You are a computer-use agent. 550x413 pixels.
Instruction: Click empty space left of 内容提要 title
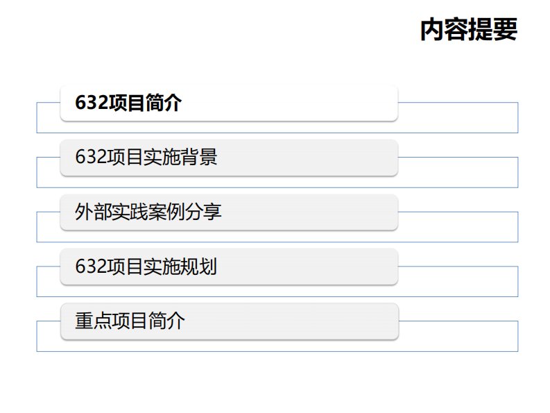pos(208,31)
